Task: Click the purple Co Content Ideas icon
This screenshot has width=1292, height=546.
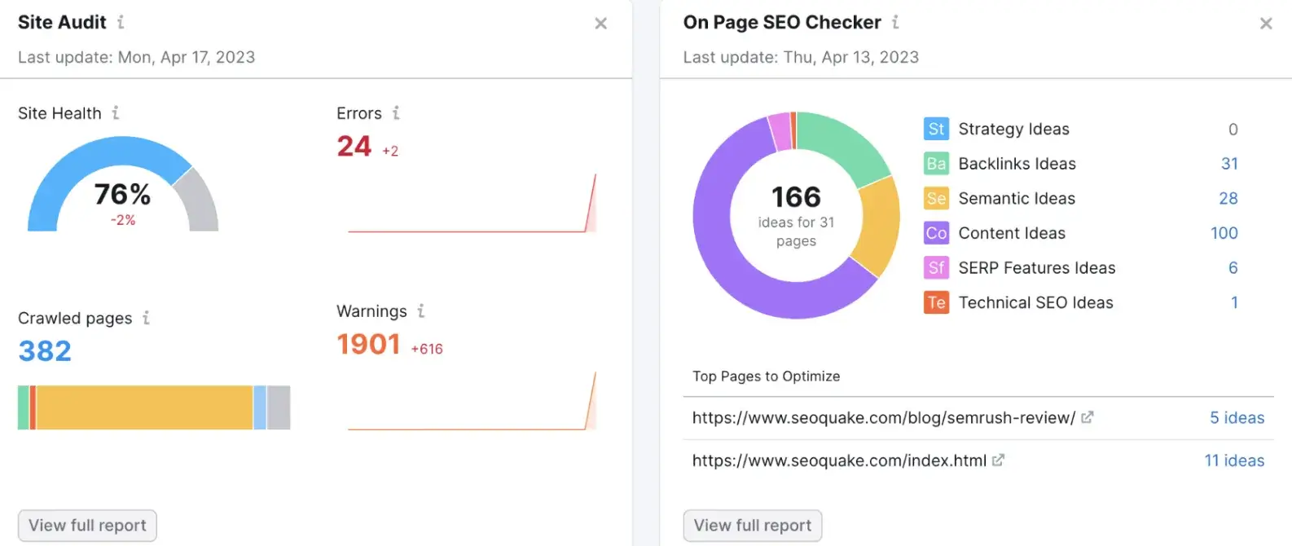Action: tap(936, 233)
